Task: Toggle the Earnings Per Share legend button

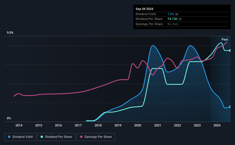Action: pos(96,137)
